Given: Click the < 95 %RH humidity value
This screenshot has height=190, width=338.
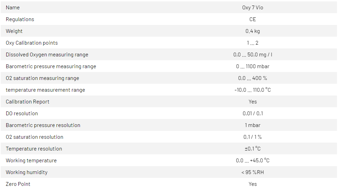Looking at the screenshot, I should tap(253, 172).
